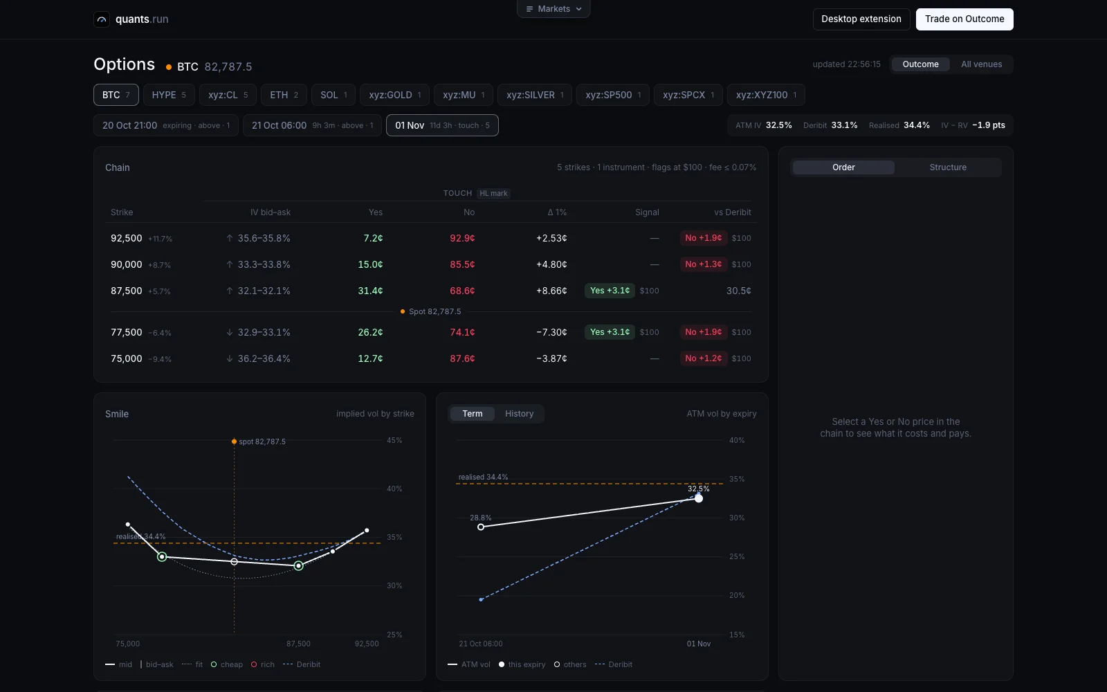Image resolution: width=1107 pixels, height=692 pixels.
Task: Select the ETH asset tab
Action: (x=284, y=95)
